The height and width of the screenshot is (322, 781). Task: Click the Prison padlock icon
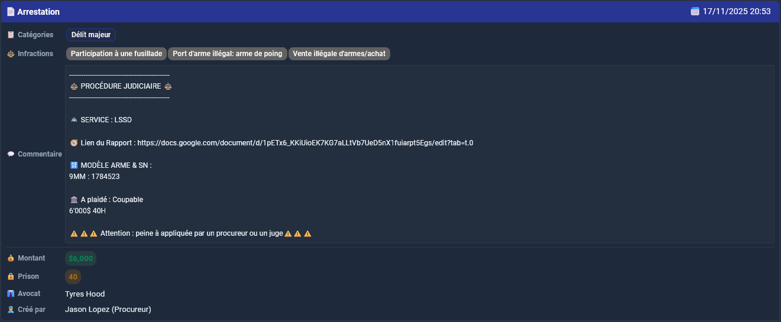coord(11,277)
